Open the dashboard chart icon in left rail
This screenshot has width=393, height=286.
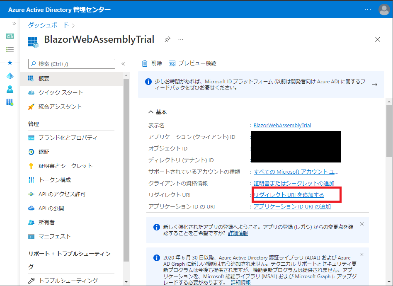[x=10, y=36]
